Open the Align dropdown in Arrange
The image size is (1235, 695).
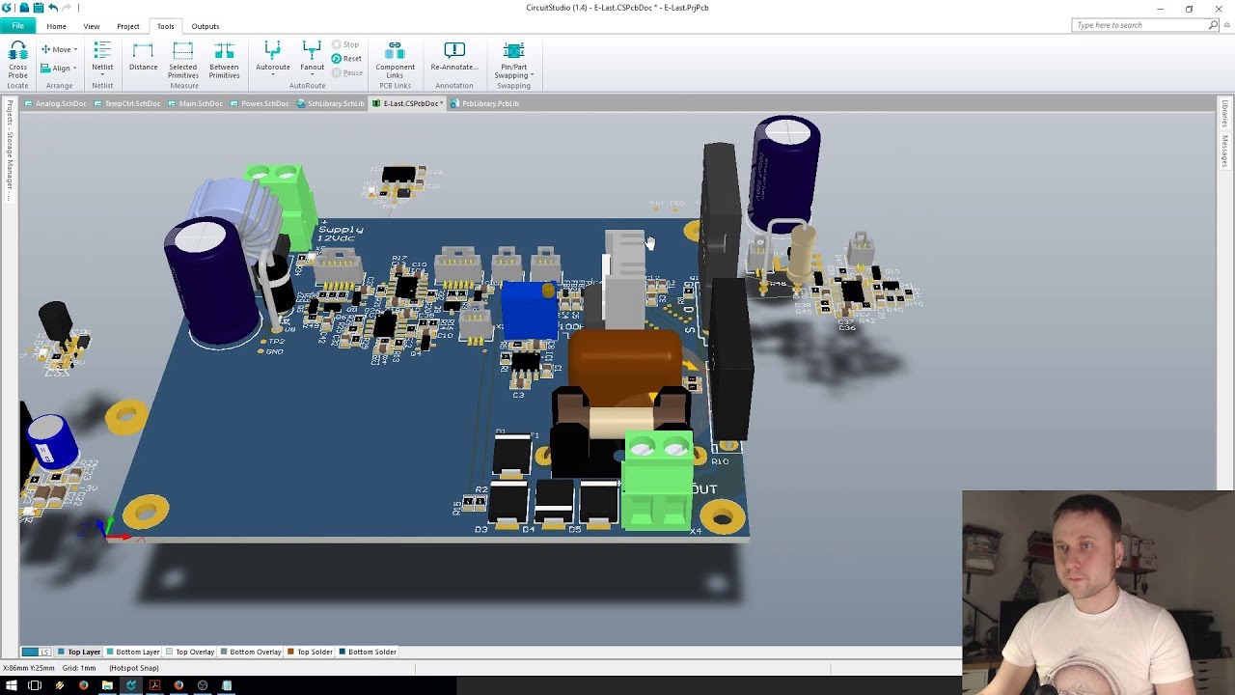59,68
